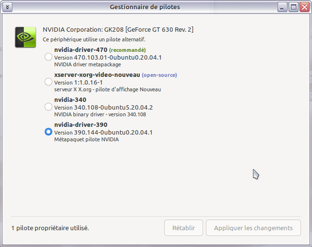Click the nvidia-driver-470 driver name
312x247 pixels.
pyautogui.click(x=81, y=50)
